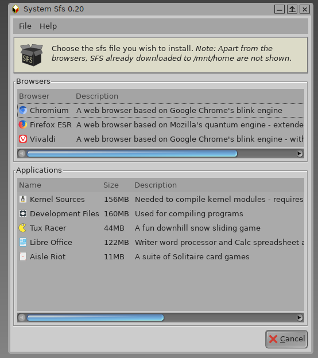
Task: Click the Browsers scrollbar right arrow
Action: tap(300, 154)
